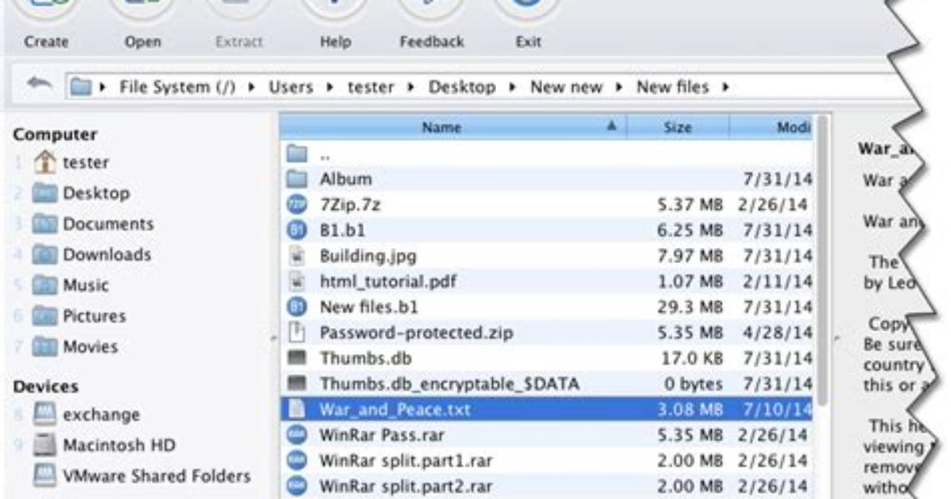Click the folder icon at path bar start

click(x=80, y=87)
